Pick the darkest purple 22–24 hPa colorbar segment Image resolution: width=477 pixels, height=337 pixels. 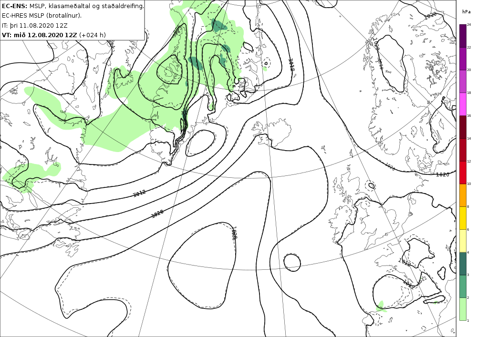coord(463,36)
